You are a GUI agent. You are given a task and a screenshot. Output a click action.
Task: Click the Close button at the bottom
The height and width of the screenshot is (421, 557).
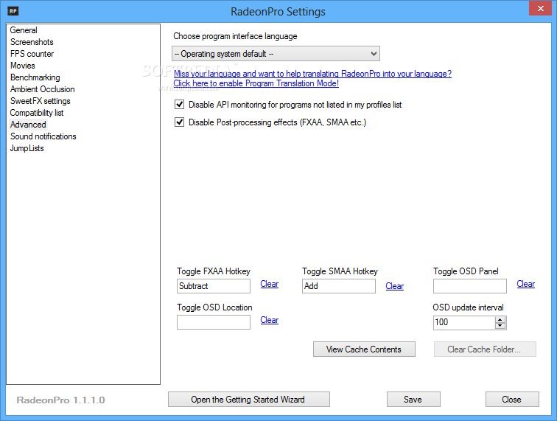click(x=512, y=400)
